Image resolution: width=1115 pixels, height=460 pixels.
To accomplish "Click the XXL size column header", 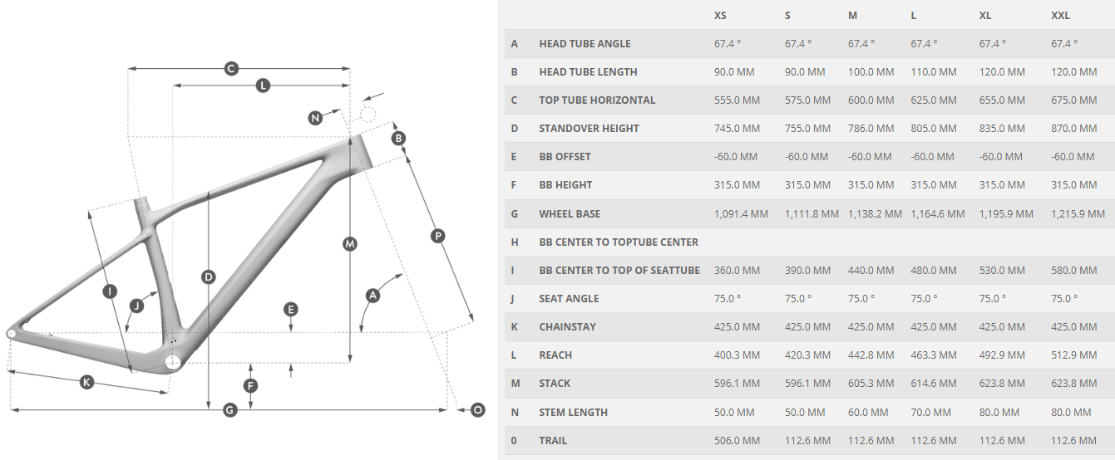I will [1060, 15].
